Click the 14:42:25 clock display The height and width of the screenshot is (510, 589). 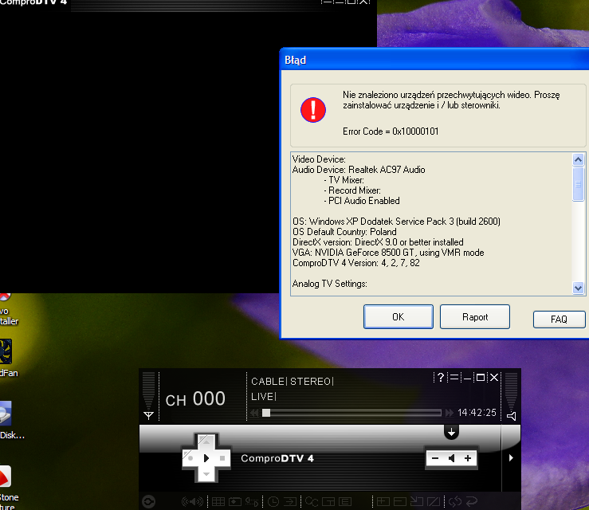coord(477,413)
